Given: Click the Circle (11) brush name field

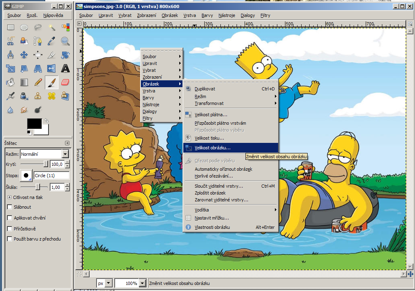Looking at the screenshot, I should (51, 176).
